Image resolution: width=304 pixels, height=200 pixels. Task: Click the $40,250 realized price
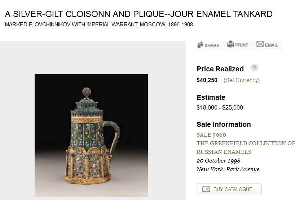[207, 80]
